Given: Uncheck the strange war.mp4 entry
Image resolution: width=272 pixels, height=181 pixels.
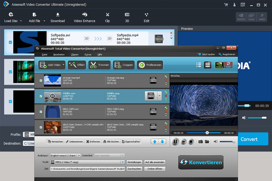Looking at the screenshot, I should [x=41, y=80].
